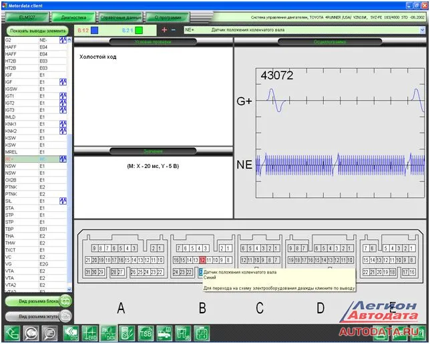
Task: Click waveform icon in the SIL row
Action: pyautogui.click(x=63, y=201)
